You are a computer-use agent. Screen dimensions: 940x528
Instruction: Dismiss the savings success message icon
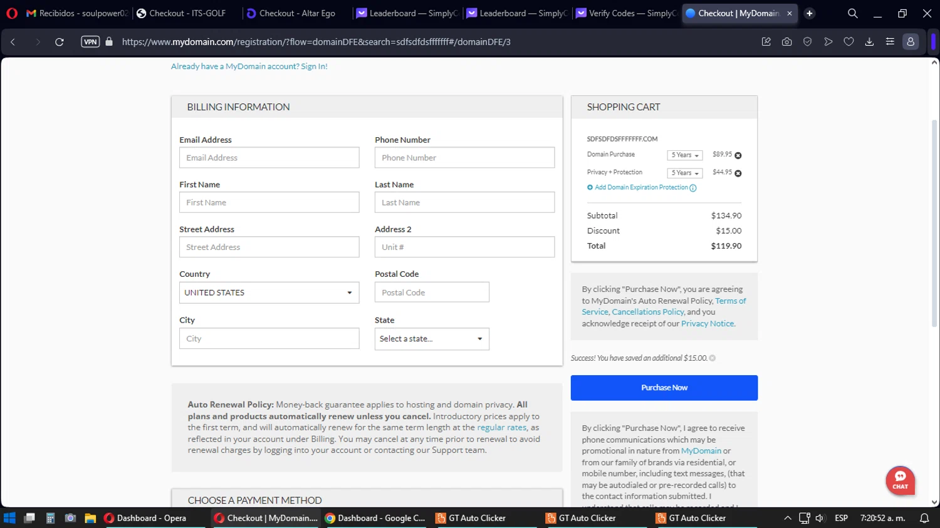pos(713,358)
